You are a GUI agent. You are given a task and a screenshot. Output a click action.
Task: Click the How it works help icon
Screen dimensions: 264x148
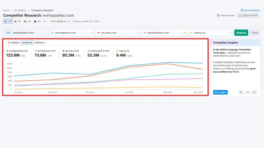point(218,15)
